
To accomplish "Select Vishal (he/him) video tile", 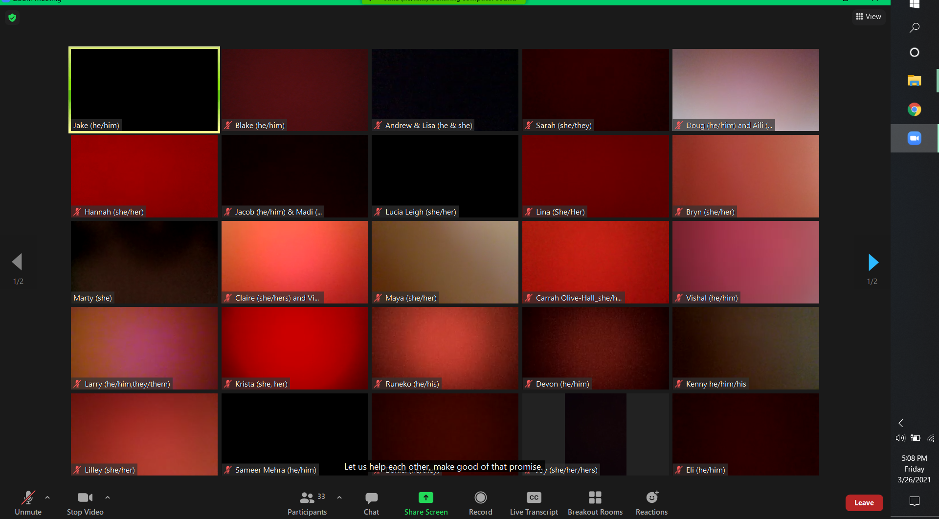I will click(x=746, y=262).
